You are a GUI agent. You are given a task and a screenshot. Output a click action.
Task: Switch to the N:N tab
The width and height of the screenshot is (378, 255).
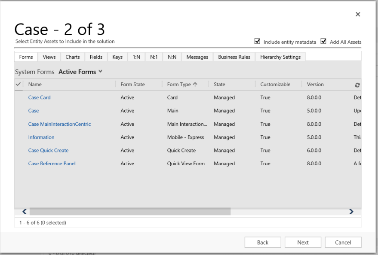point(172,57)
